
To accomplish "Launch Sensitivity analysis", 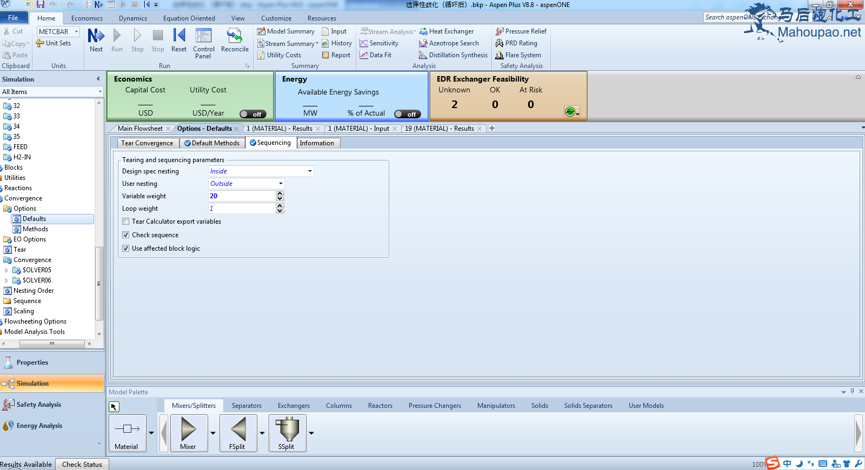I will (379, 43).
